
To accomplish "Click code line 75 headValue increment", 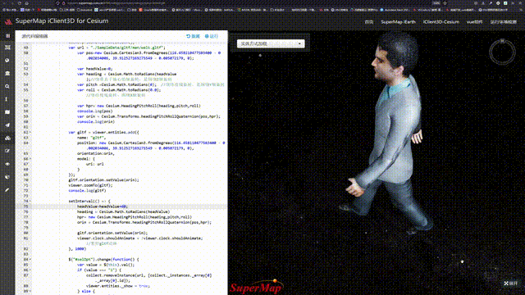I will (102, 206).
